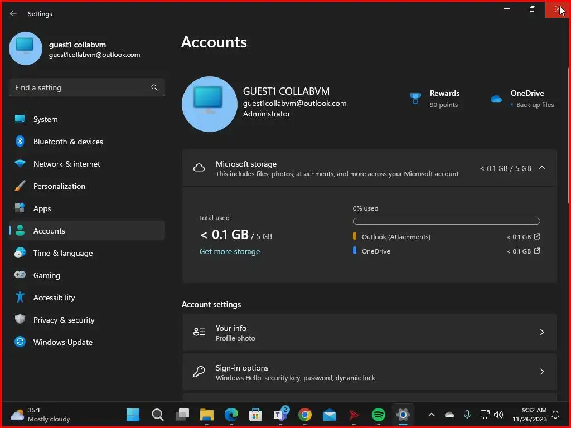Open Bluetooth & devices section
The width and height of the screenshot is (571, 428).
(87, 142)
